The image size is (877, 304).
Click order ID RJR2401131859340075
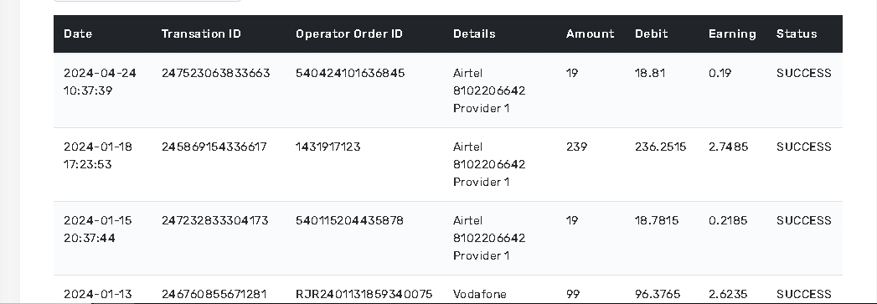click(x=364, y=295)
